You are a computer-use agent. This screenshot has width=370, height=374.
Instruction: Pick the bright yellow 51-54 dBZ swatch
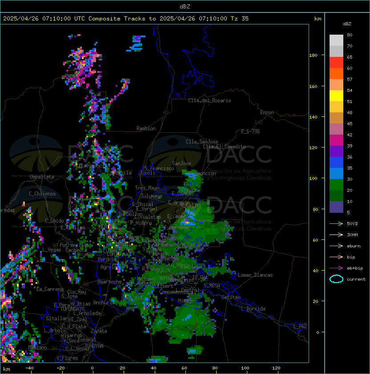coord(336,95)
